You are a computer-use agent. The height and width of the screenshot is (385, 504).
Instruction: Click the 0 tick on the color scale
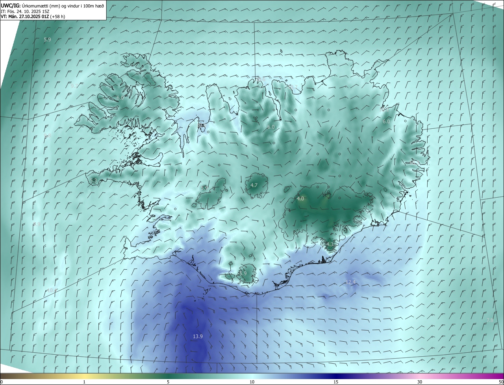(x=2, y=382)
